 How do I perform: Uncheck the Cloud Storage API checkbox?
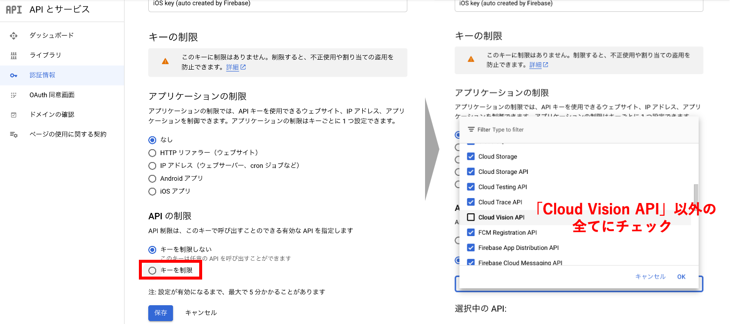(x=471, y=172)
